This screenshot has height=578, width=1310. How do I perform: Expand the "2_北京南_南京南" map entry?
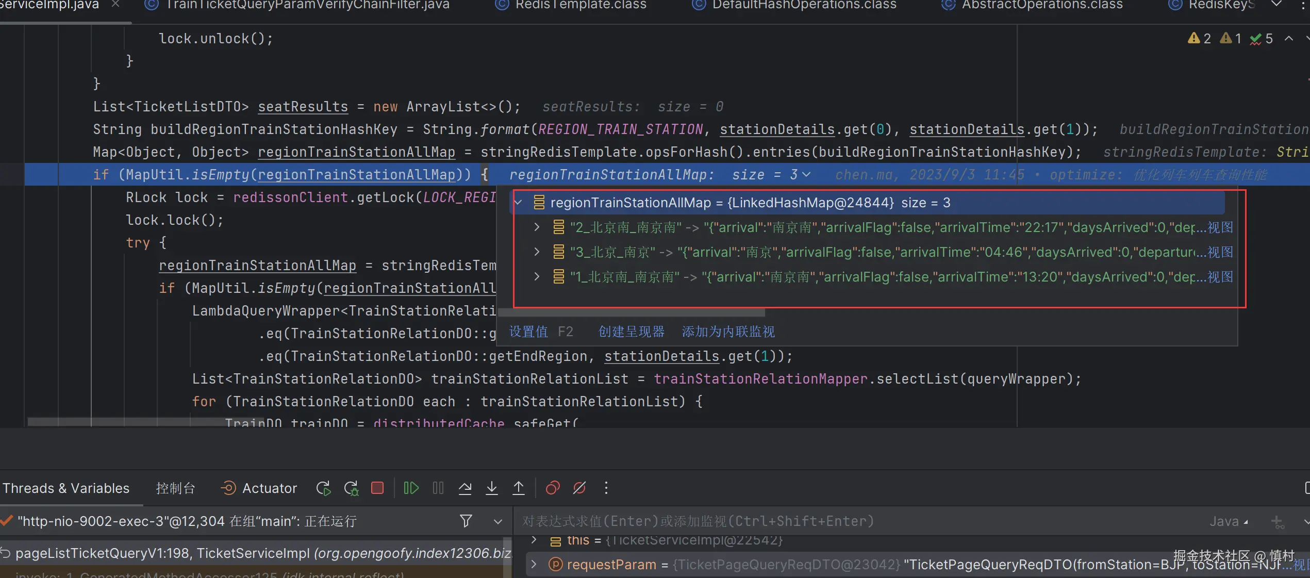[537, 227]
